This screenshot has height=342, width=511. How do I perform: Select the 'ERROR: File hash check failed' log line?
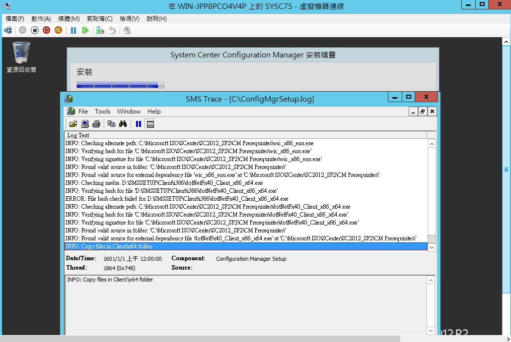tap(246, 199)
